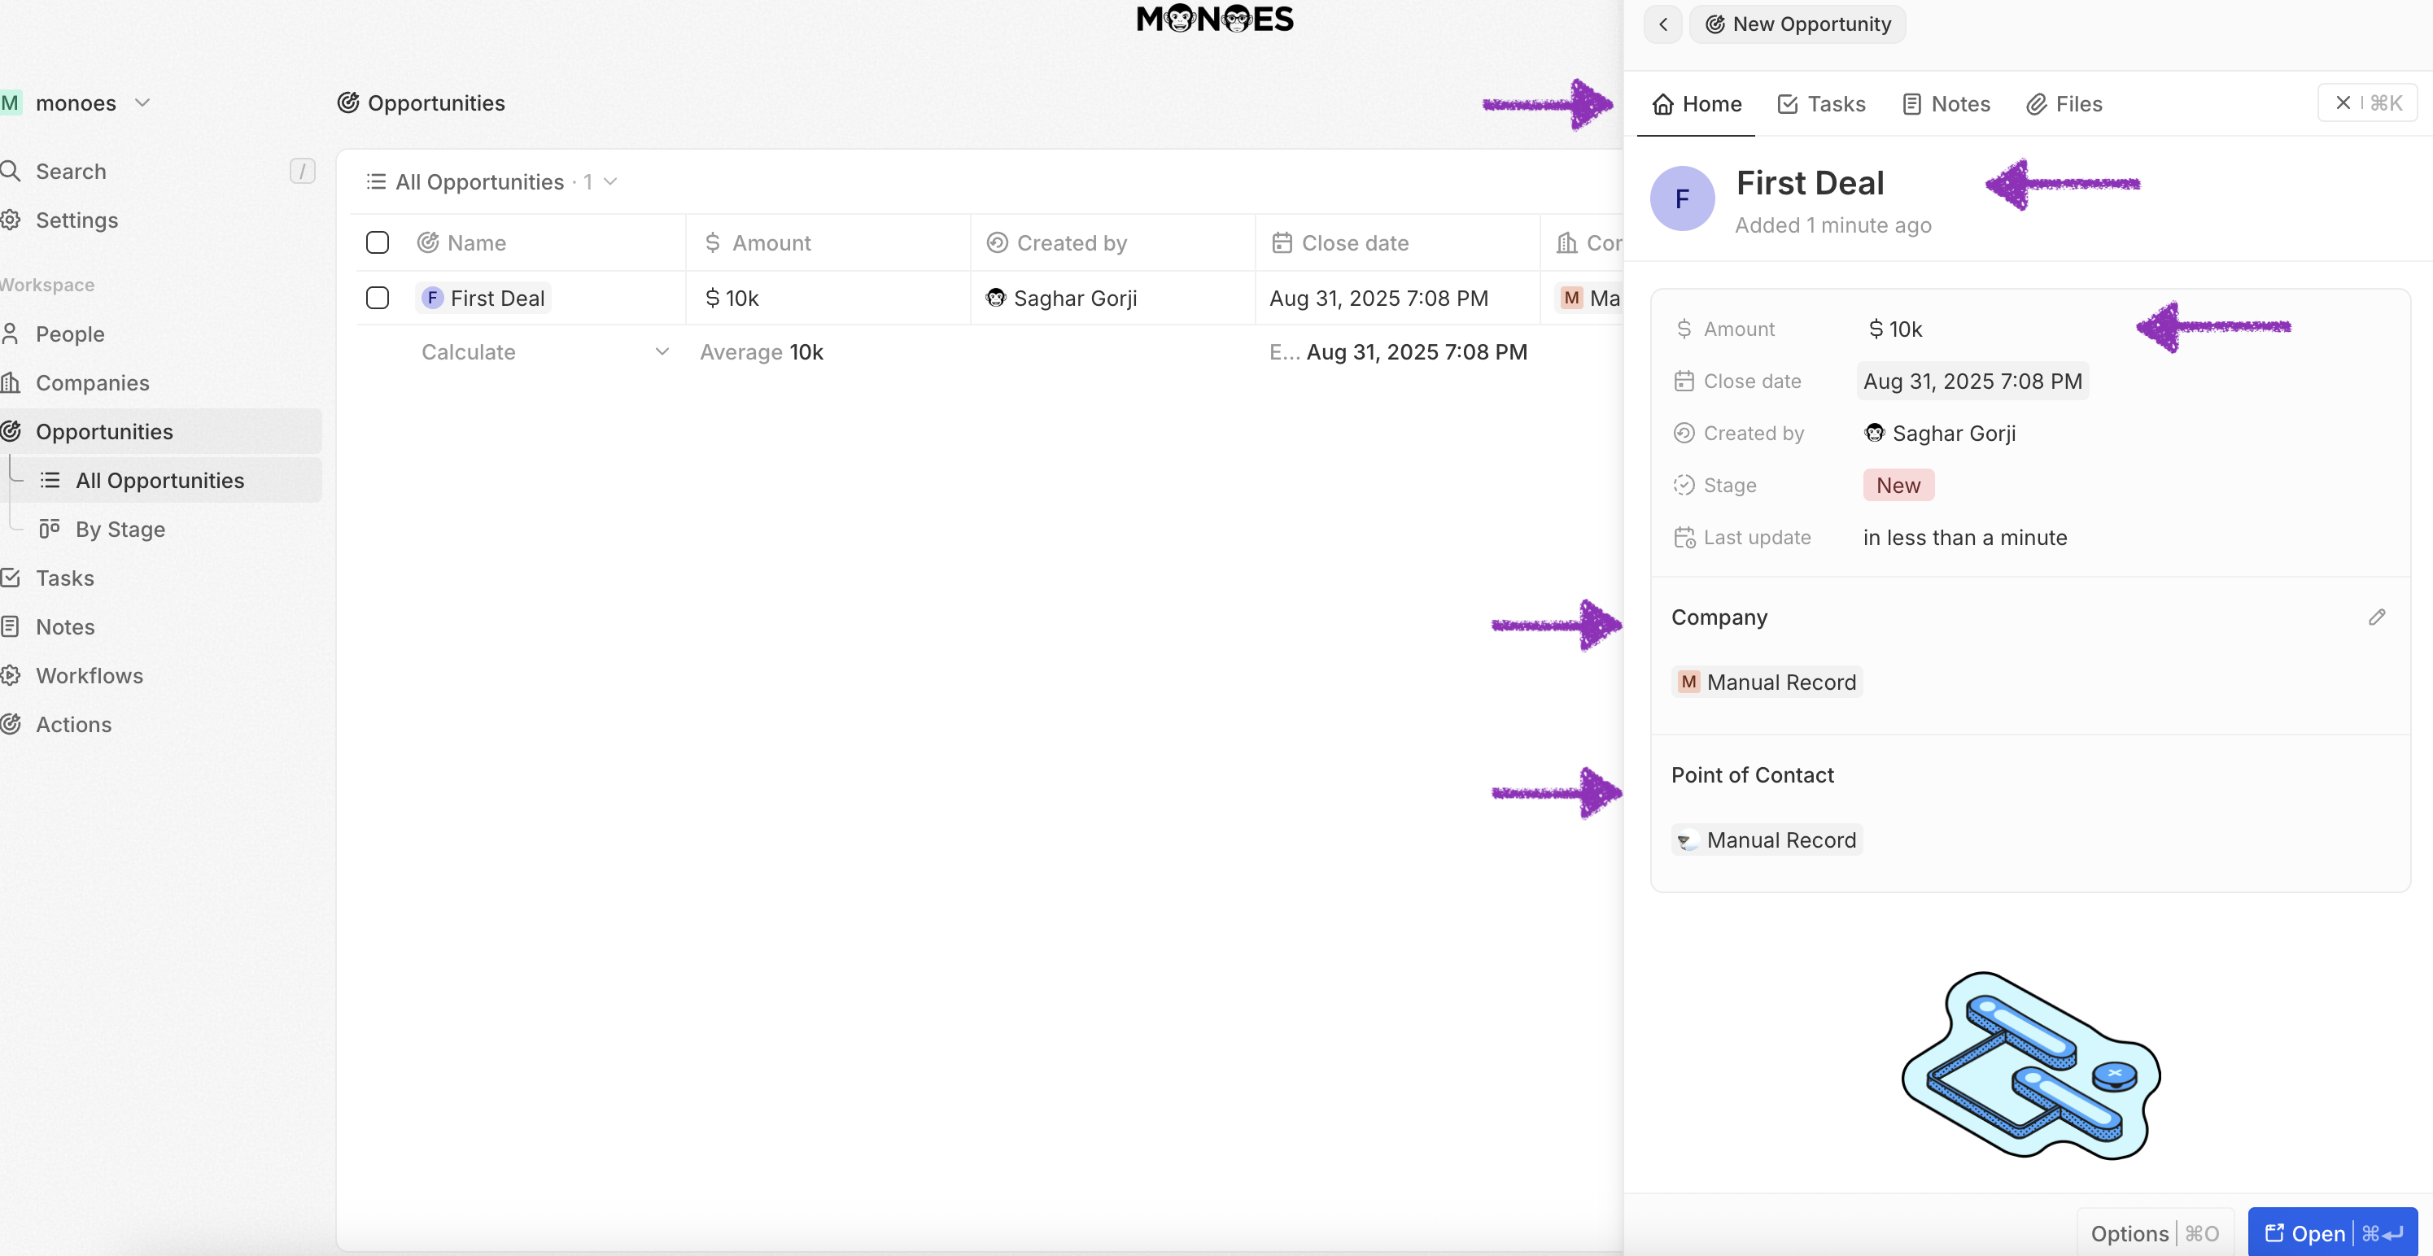Toggle the select-all checkbox in the header
The height and width of the screenshot is (1256, 2433).
377,242
